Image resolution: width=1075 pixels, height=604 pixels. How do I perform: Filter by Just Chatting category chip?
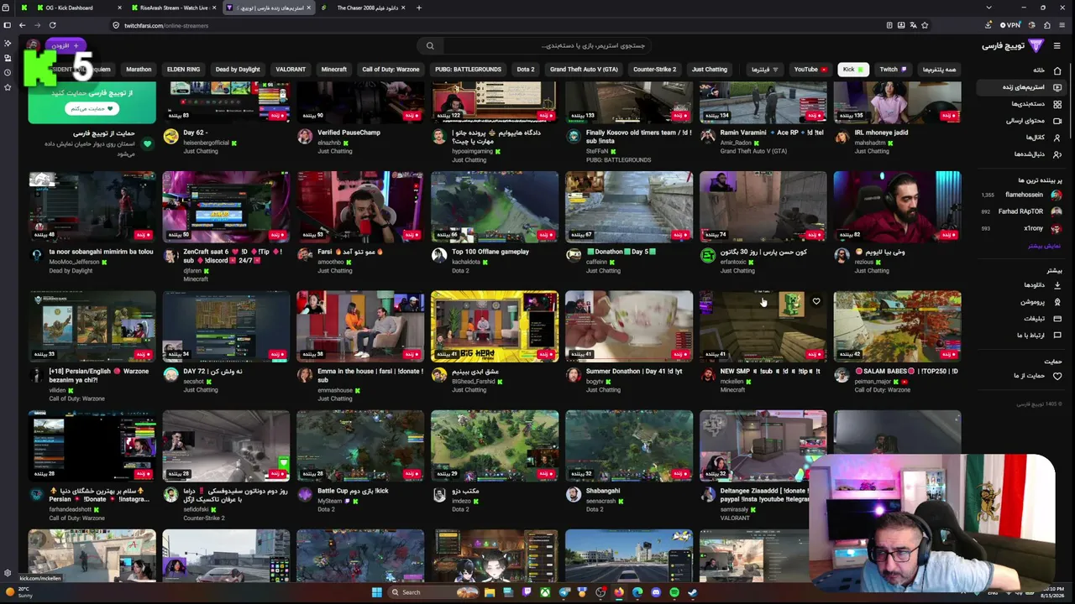pos(710,70)
